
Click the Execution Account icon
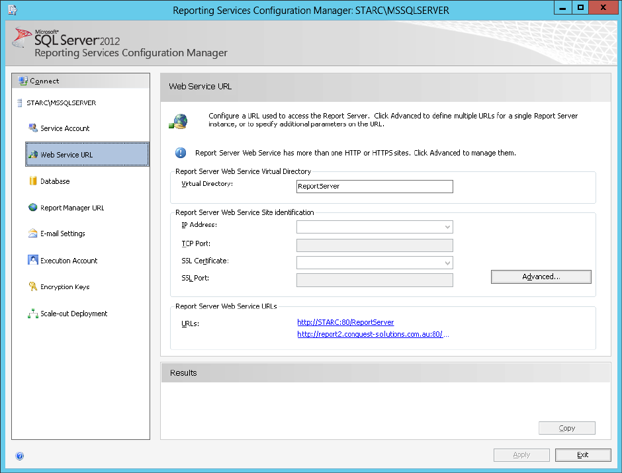33,260
